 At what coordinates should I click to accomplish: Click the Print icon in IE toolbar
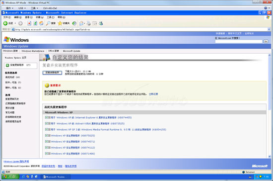89,23
